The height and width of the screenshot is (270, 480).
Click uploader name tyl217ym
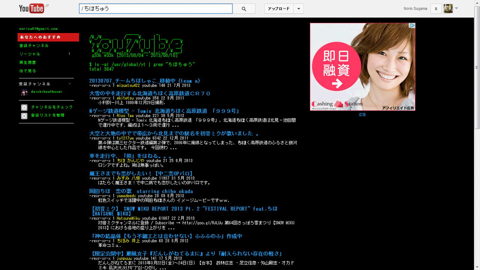[x=125, y=138]
